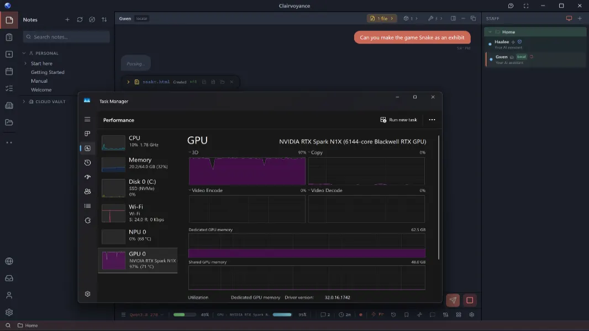Refresh the Notes list
The width and height of the screenshot is (589, 331).
[x=80, y=19]
